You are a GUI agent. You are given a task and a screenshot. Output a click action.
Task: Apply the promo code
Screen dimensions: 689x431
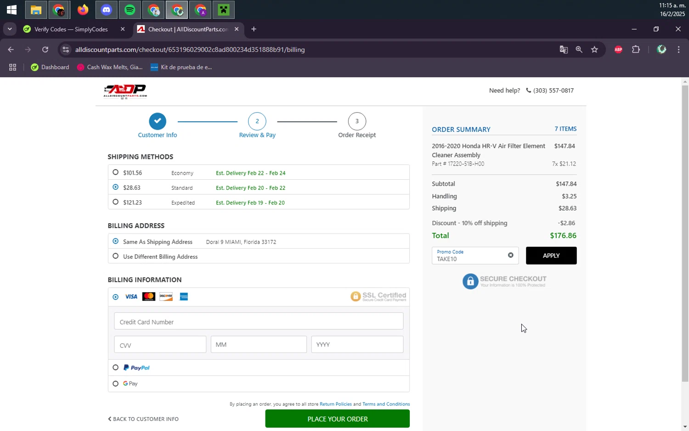click(x=551, y=255)
